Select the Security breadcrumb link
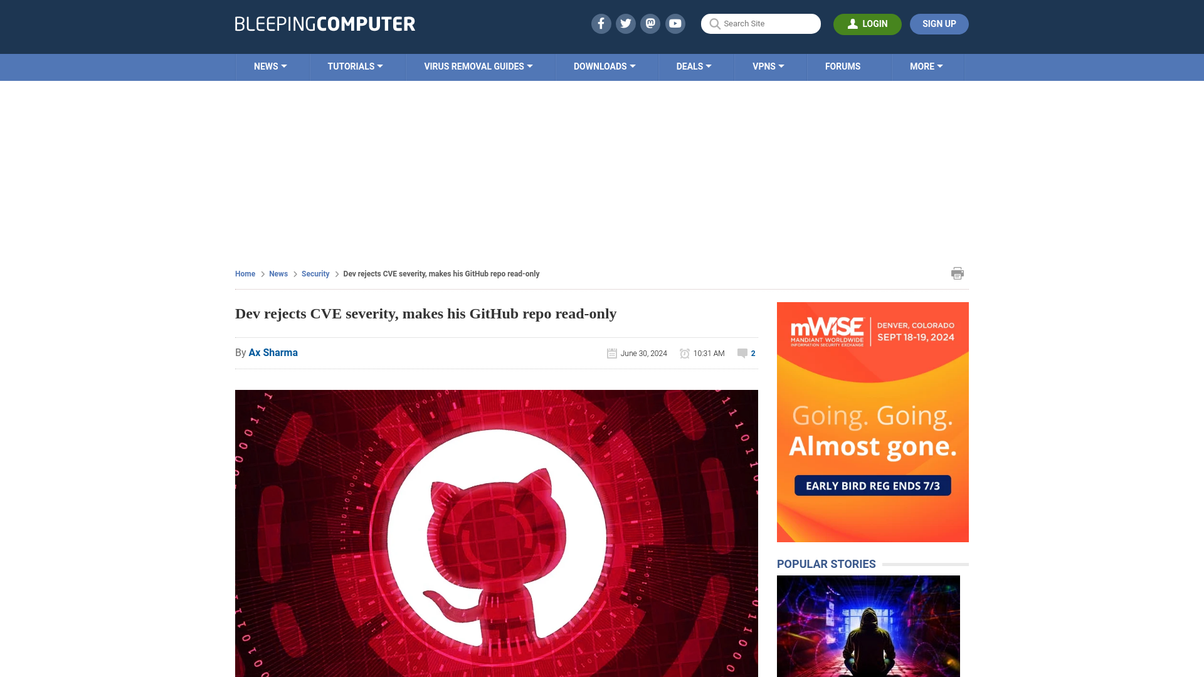 315,273
